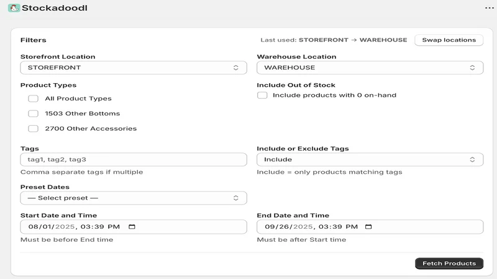Open the Preset Dates select menu
The height and width of the screenshot is (279, 497).
[x=134, y=198]
